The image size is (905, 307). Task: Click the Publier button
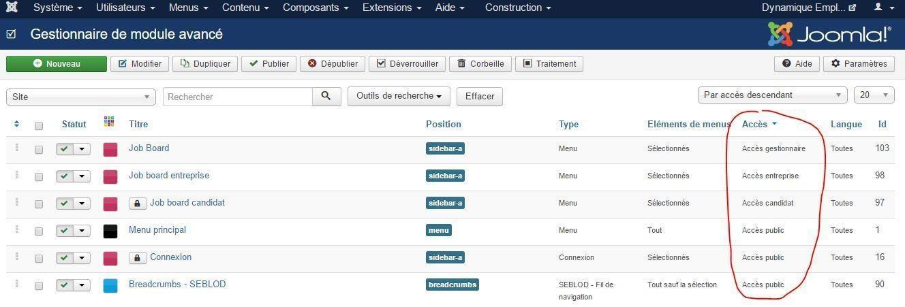click(269, 64)
